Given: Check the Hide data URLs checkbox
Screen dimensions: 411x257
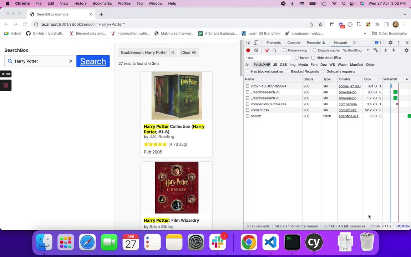Looking at the screenshot, I should 313,58.
